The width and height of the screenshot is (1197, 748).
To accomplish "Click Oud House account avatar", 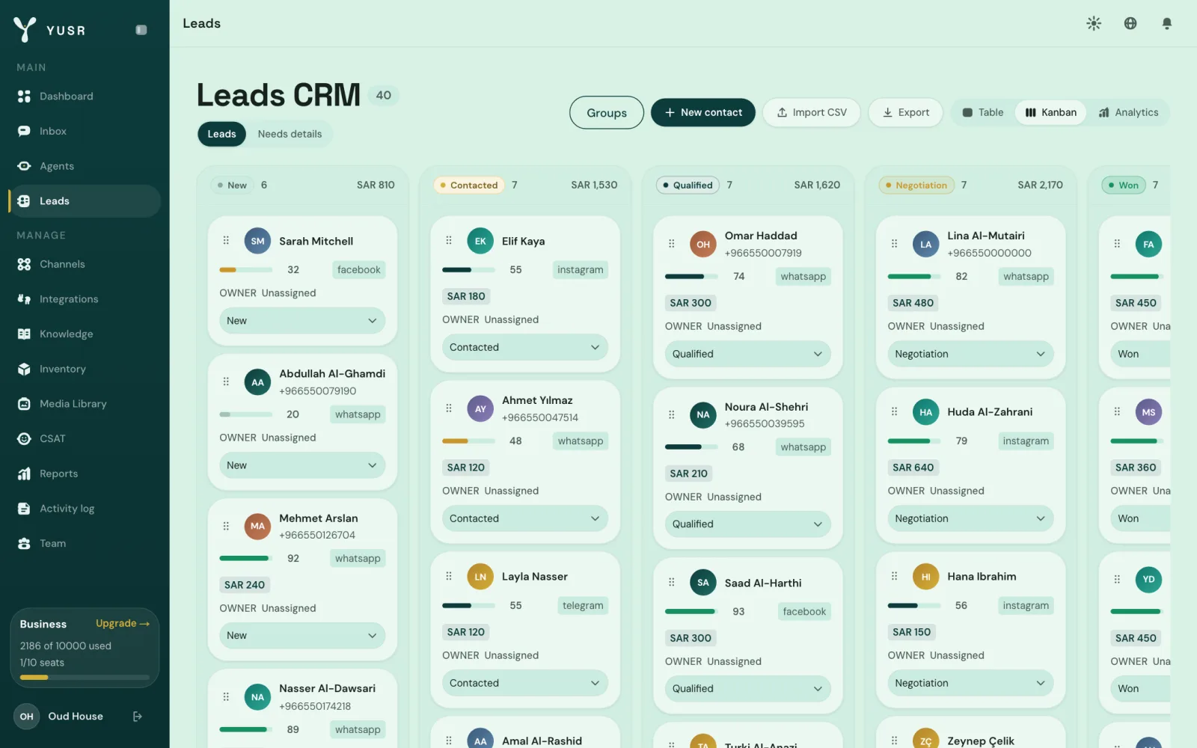I will [x=26, y=717].
